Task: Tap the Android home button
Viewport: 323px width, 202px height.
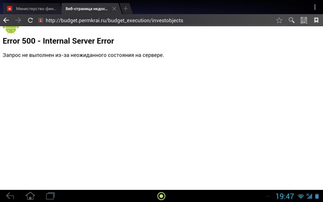Action: (30, 196)
